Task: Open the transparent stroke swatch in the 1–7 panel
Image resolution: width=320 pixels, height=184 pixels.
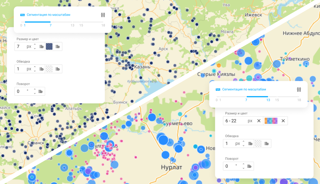Action: point(49,69)
